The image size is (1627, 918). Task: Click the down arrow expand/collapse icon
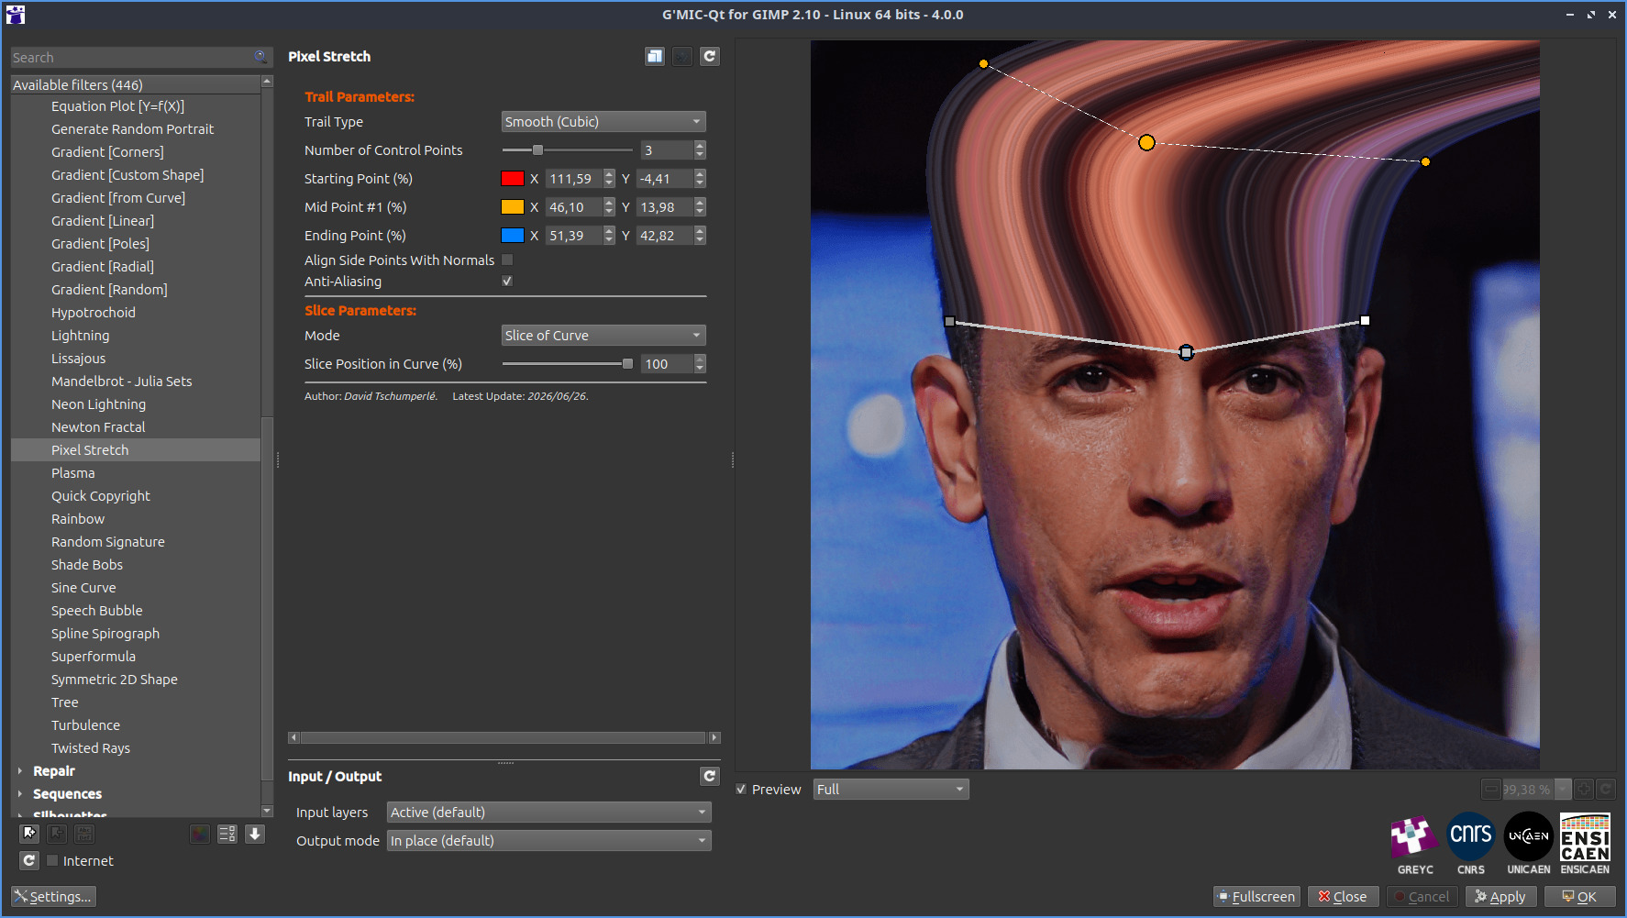[255, 834]
